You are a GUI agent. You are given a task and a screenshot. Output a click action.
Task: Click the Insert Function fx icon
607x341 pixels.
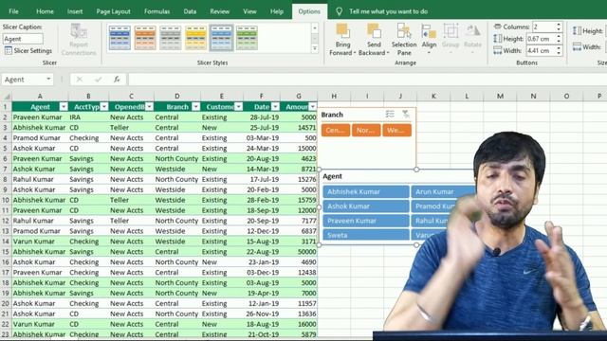117,80
